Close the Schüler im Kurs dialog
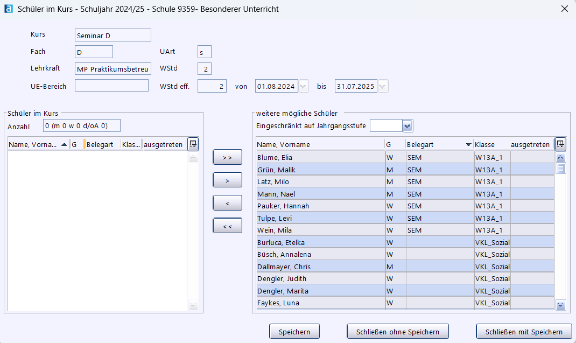Screen dimensions: 576x343 [x=565, y=9]
